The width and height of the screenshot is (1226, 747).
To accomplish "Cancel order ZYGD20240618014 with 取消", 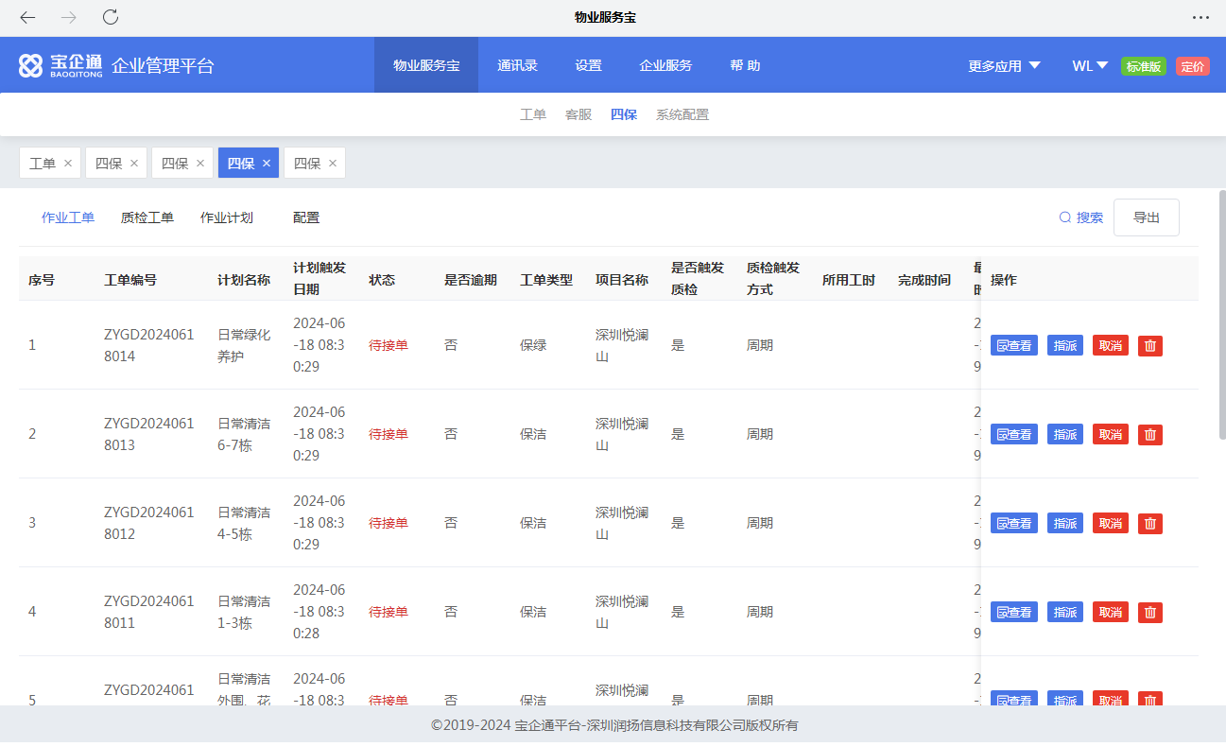I will (1111, 345).
